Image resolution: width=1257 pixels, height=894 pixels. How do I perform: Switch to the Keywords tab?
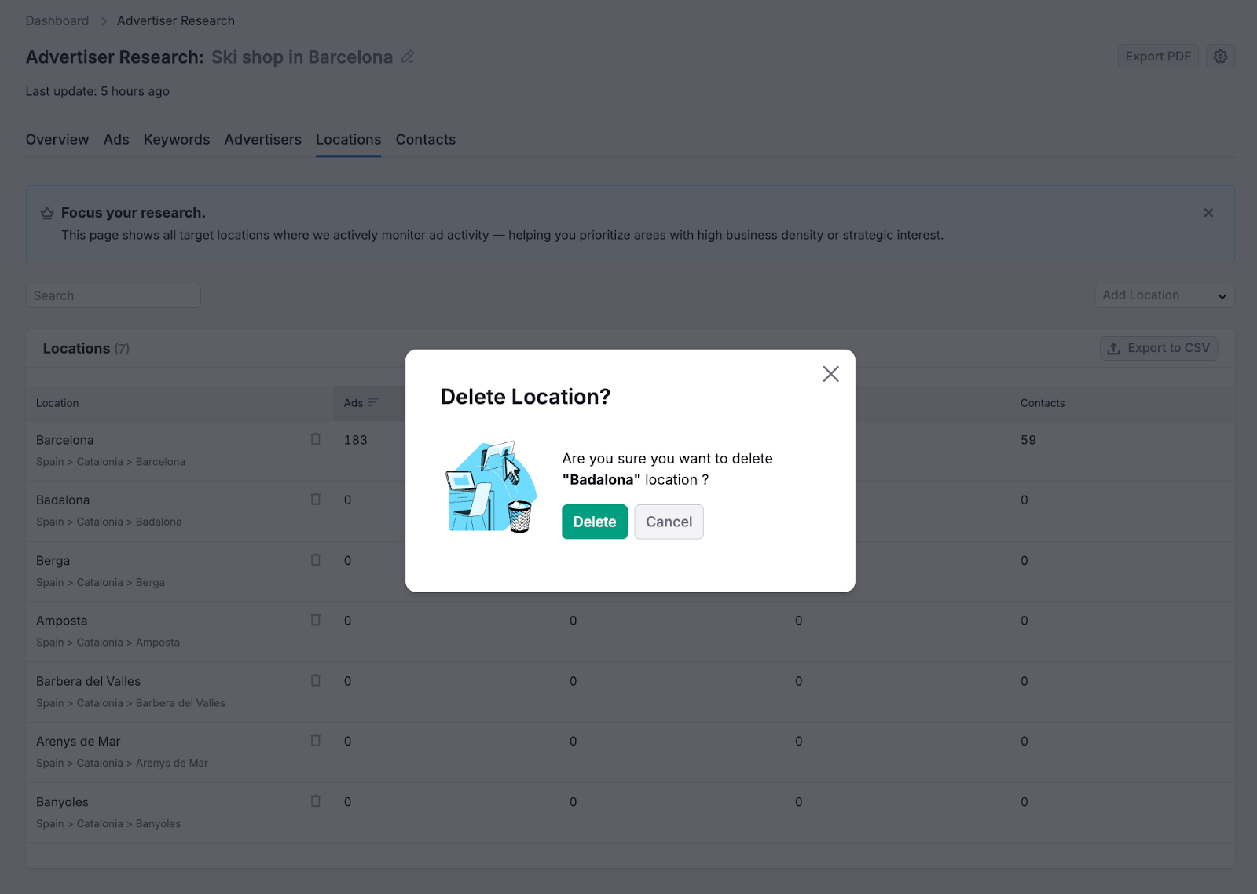[177, 140]
